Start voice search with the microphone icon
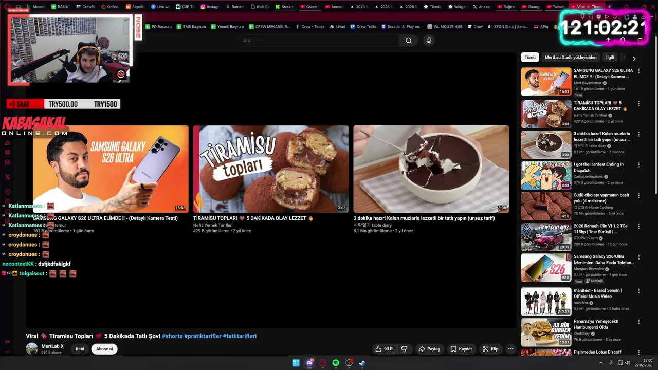Viewport: 658px width, 370px height. tap(429, 41)
